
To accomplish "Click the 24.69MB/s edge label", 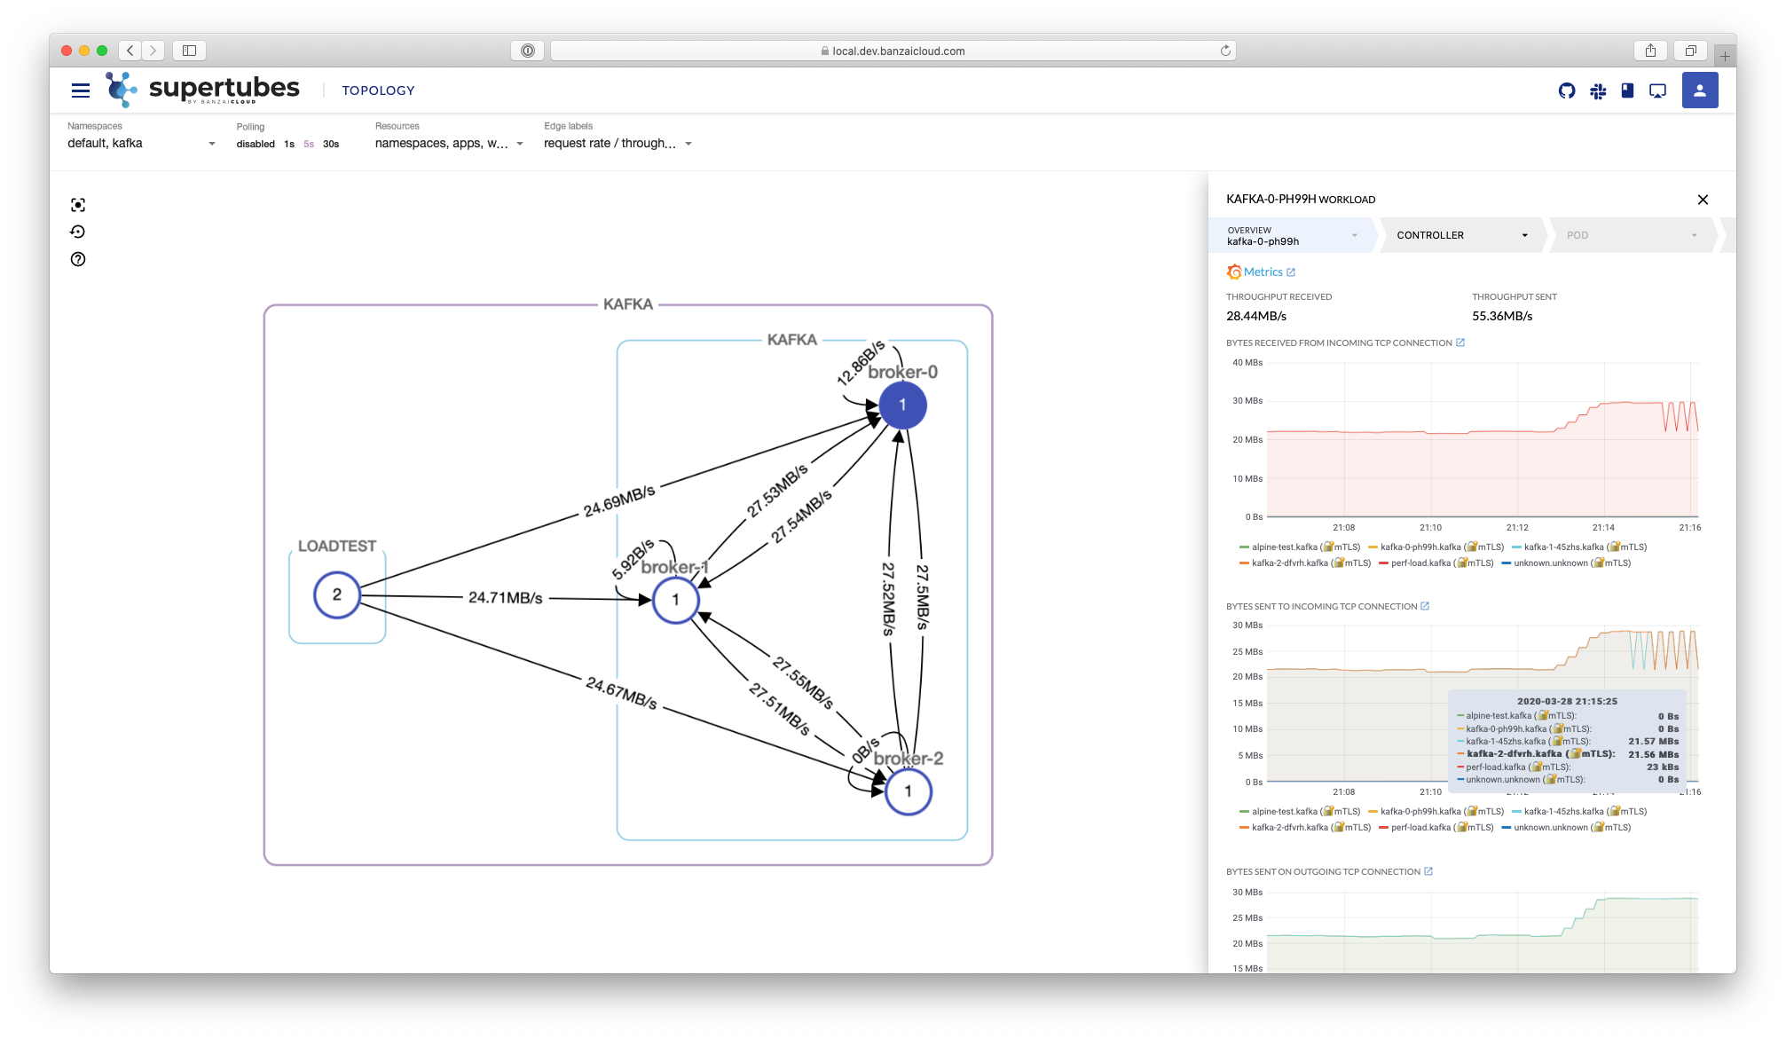I will 619,501.
